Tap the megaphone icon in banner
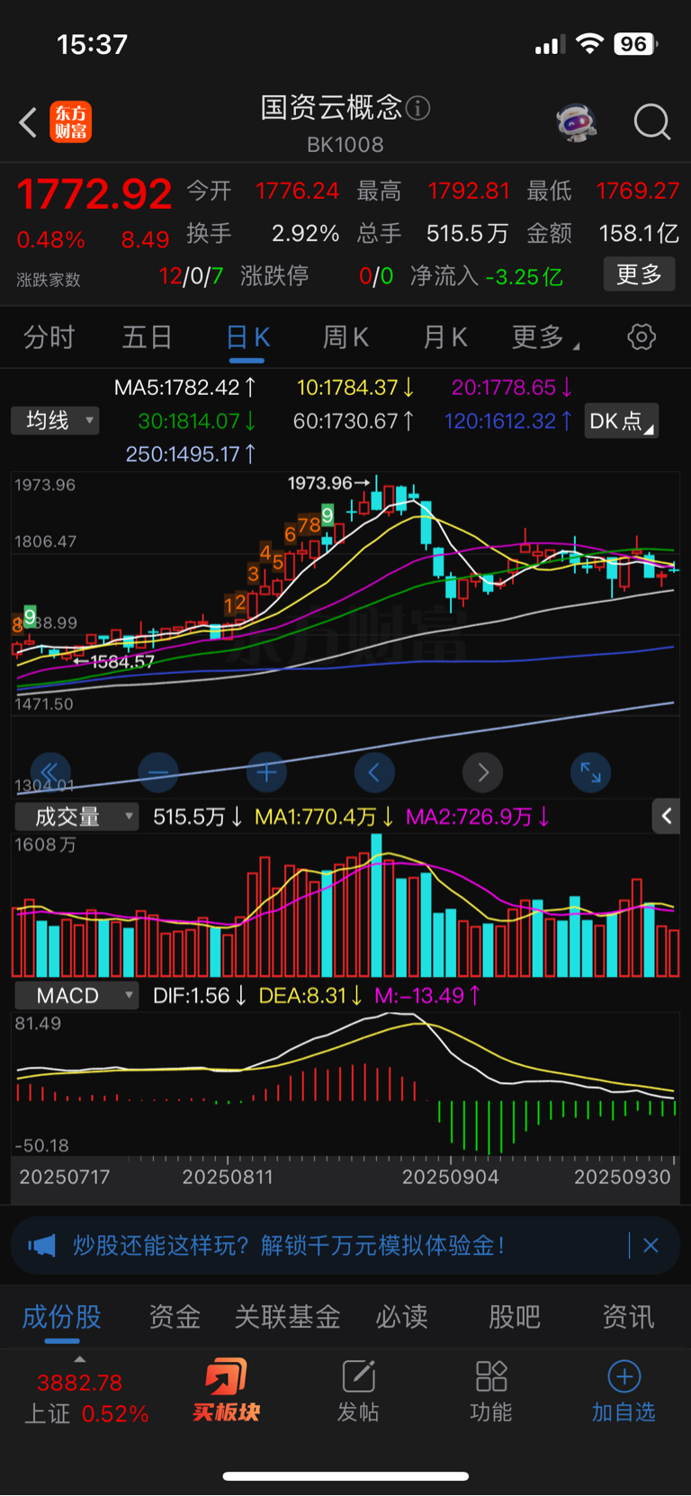The height and width of the screenshot is (1496, 691). (41, 1246)
